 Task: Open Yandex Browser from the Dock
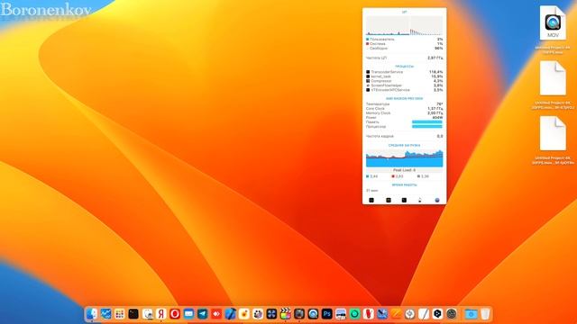coord(160,314)
